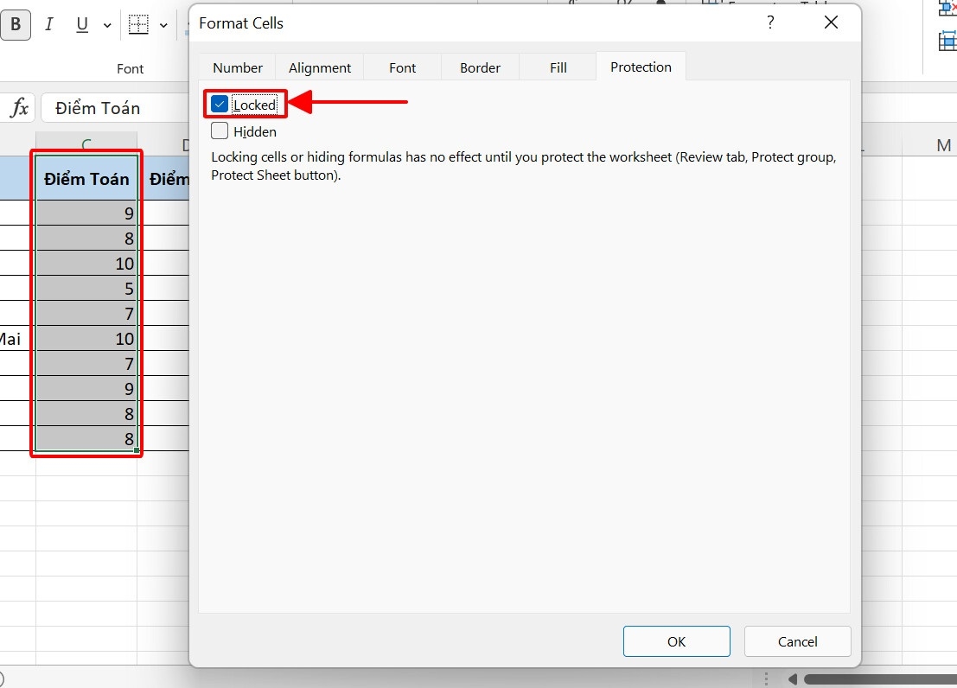Expand the Borders dropdown arrow

point(163,25)
